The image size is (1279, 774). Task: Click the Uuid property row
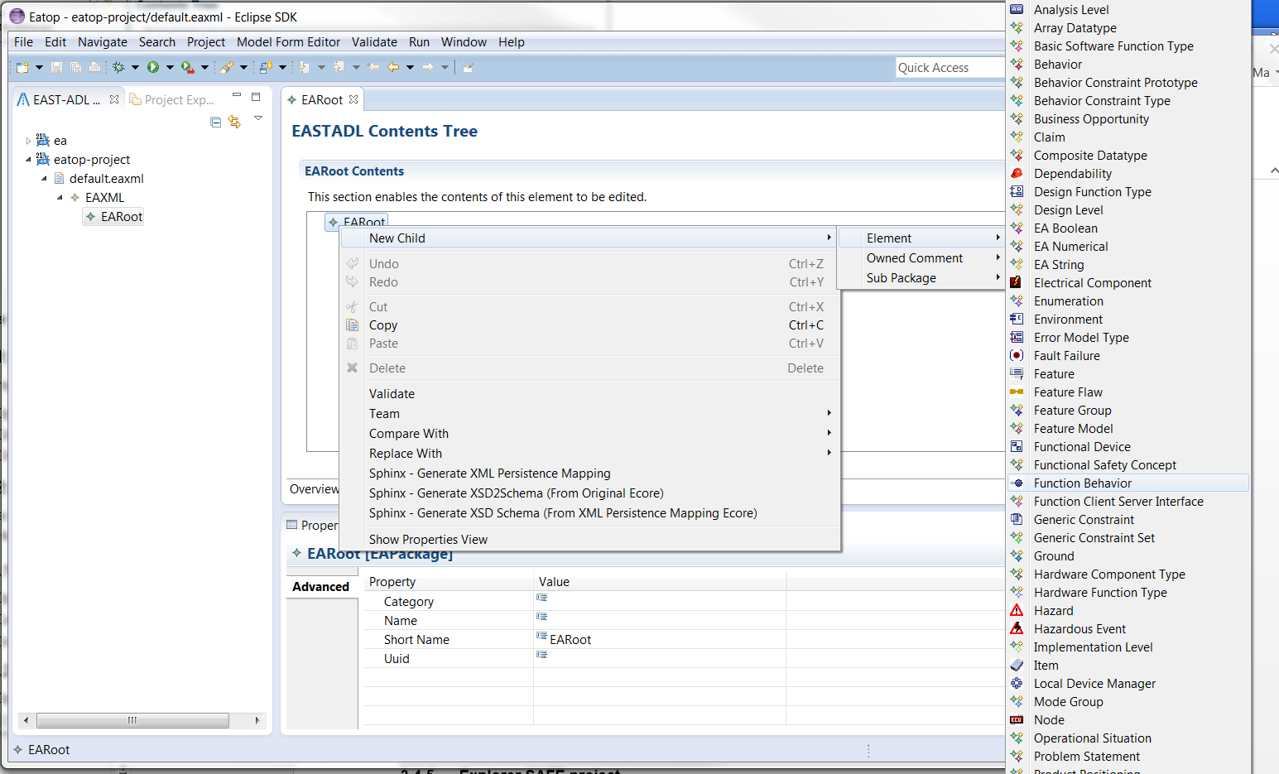tap(684, 659)
